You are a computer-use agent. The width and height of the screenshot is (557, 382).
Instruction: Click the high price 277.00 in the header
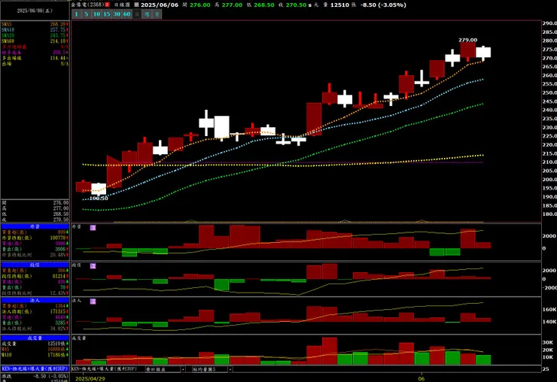(x=232, y=5)
